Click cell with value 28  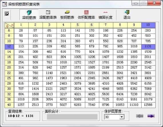pyautogui.click(x=21, y=31)
